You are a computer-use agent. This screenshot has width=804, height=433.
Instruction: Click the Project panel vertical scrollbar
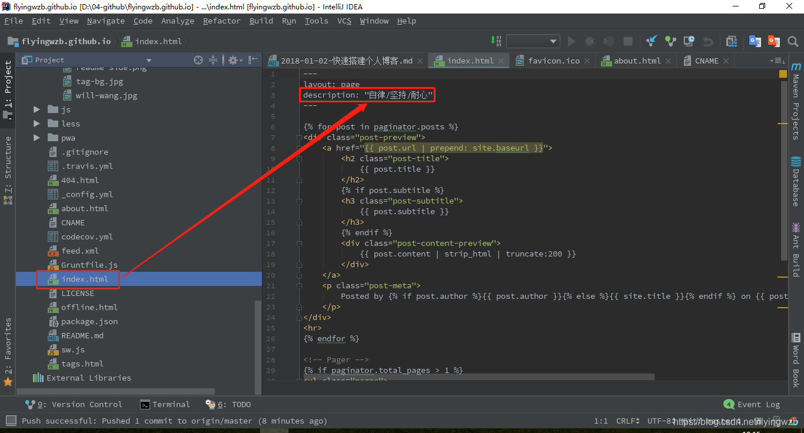[x=258, y=347]
